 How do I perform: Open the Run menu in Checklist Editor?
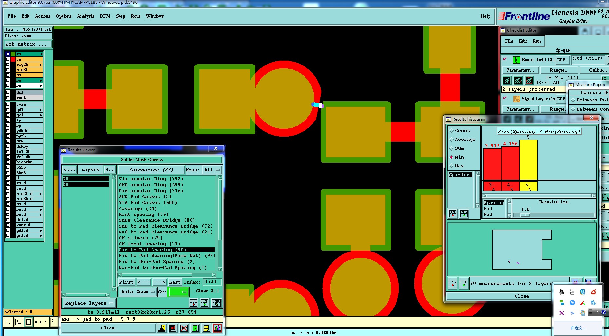(537, 41)
